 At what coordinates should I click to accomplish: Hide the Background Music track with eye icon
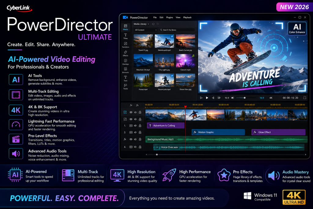tap(131, 139)
